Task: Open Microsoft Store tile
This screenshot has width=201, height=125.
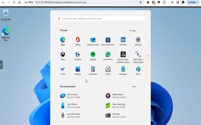Action: tap(108, 41)
